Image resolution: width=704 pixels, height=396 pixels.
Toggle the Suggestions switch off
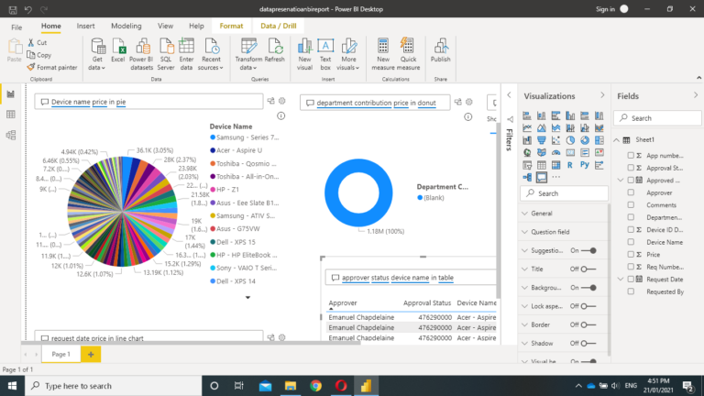588,250
